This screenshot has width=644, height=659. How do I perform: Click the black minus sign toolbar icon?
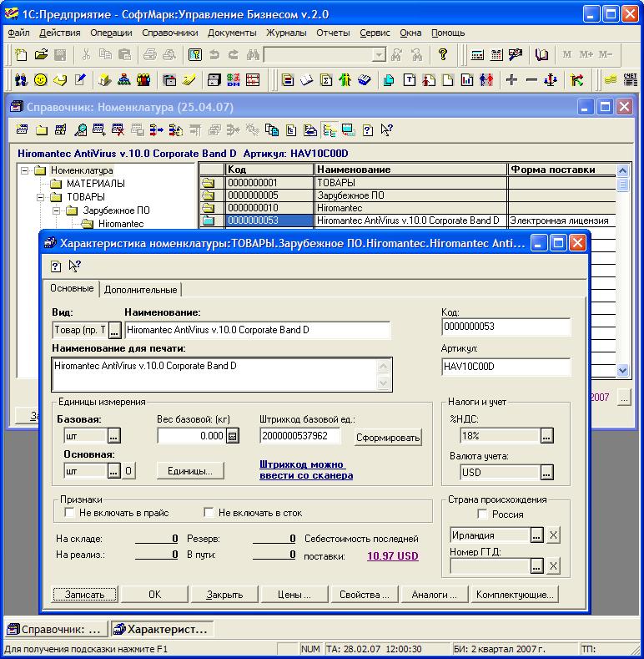[x=531, y=79]
